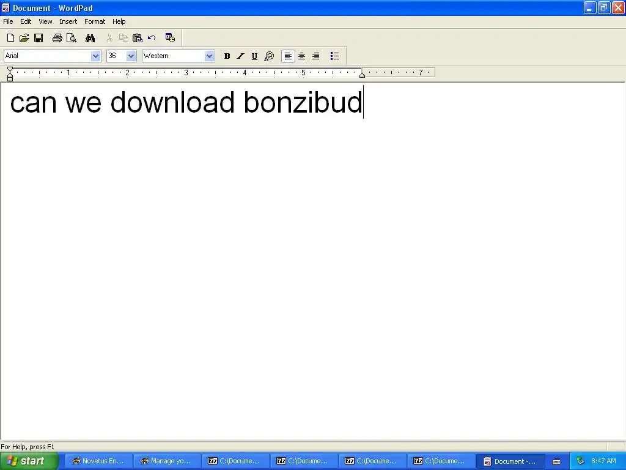Click into the font size field

tap(117, 56)
